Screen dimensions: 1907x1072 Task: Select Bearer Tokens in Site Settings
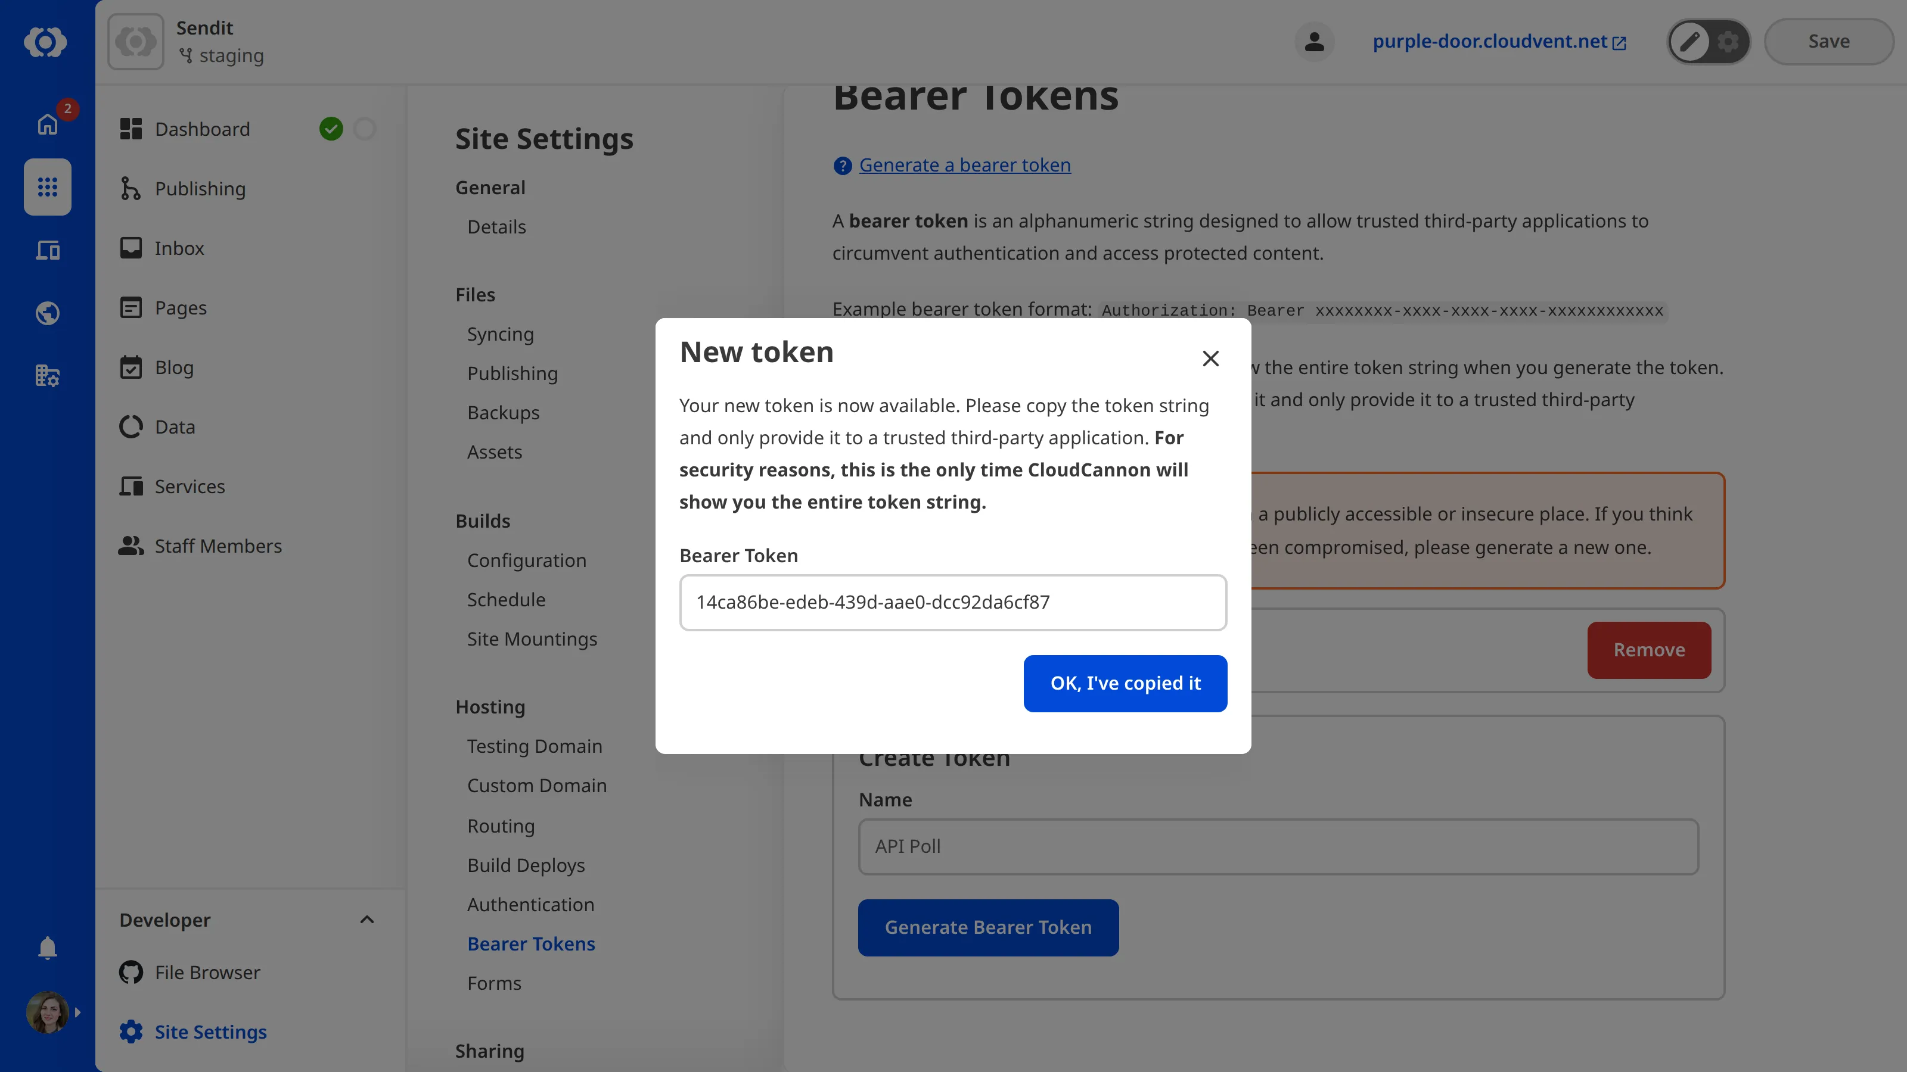coord(531,943)
